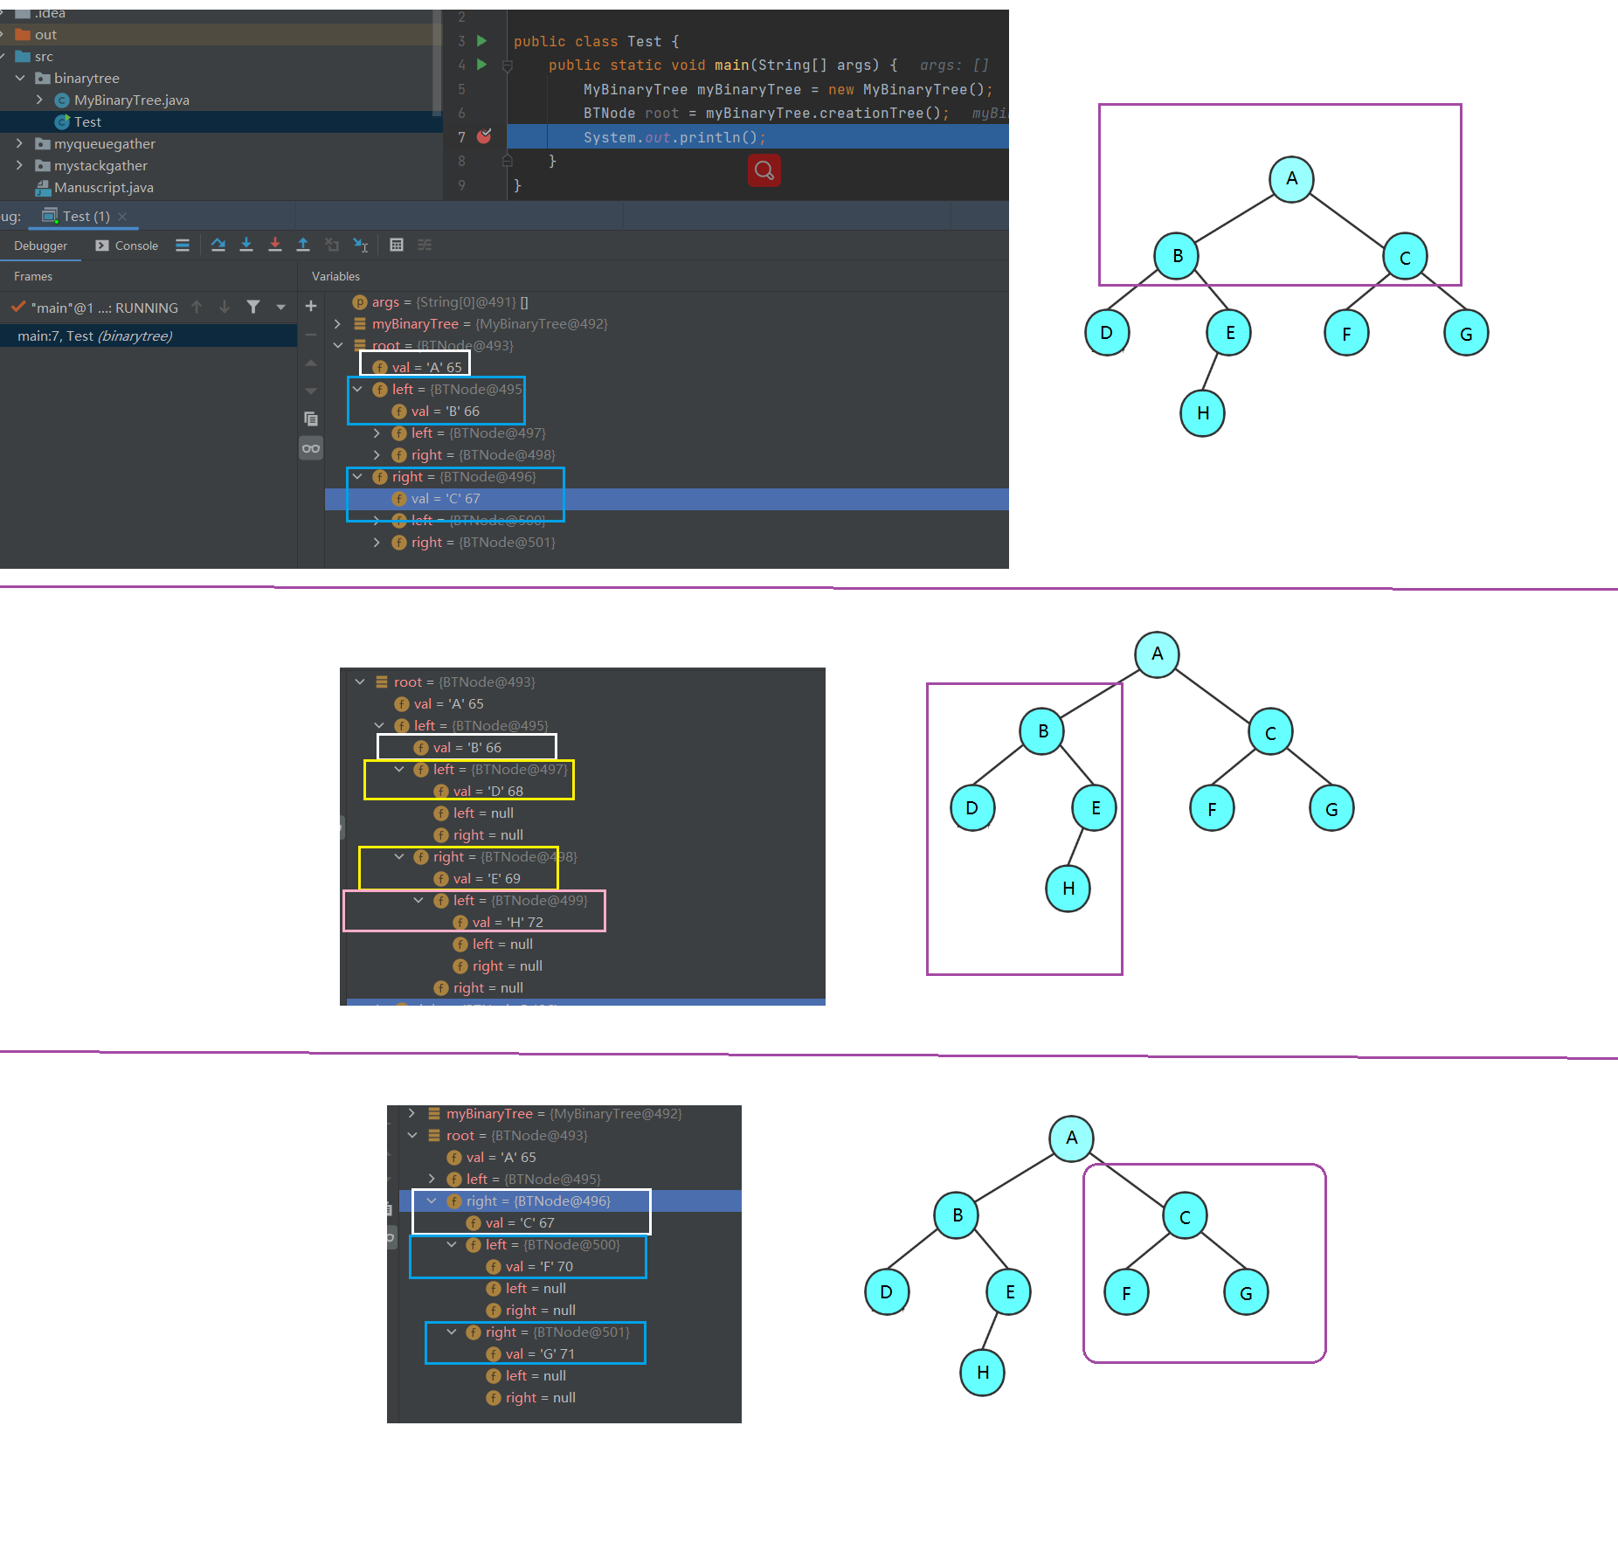Select the val = 'G' 71 row
The image size is (1618, 1550).
click(540, 1354)
